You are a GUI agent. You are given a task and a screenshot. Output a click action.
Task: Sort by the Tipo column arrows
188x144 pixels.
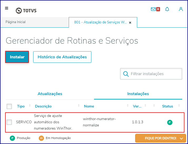coord(30,105)
